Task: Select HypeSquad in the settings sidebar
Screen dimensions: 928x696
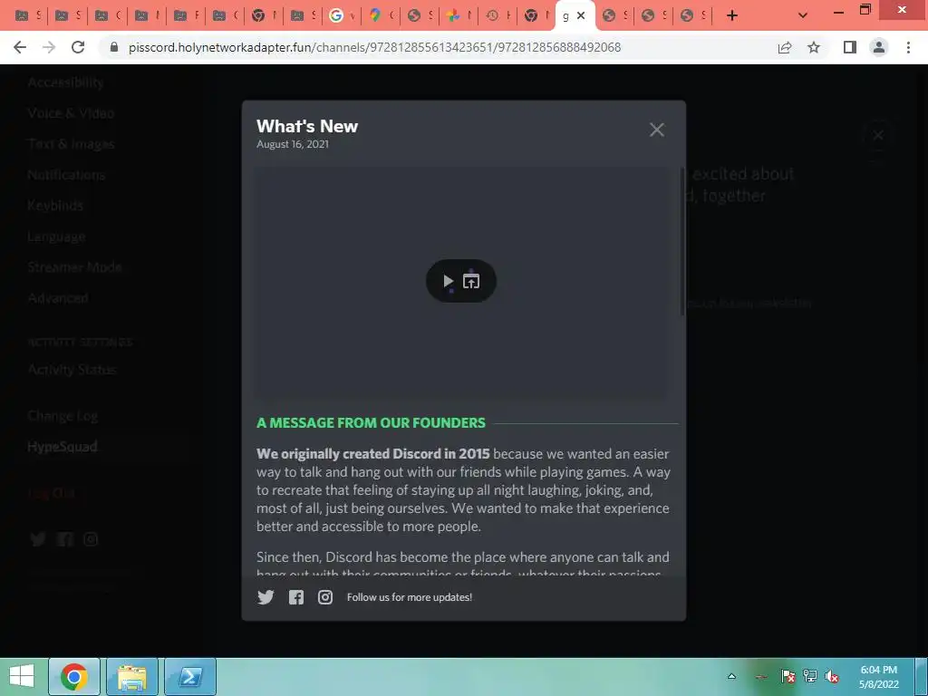Action: pos(63,447)
